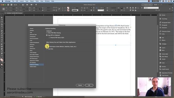This screenshot has height=98, width=174.
Task: Open the View Options dropdown in app bar
Action: (23, 5)
